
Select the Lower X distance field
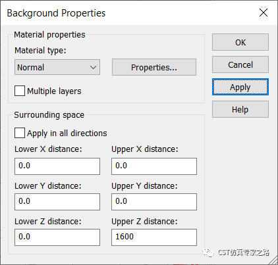tap(57, 166)
